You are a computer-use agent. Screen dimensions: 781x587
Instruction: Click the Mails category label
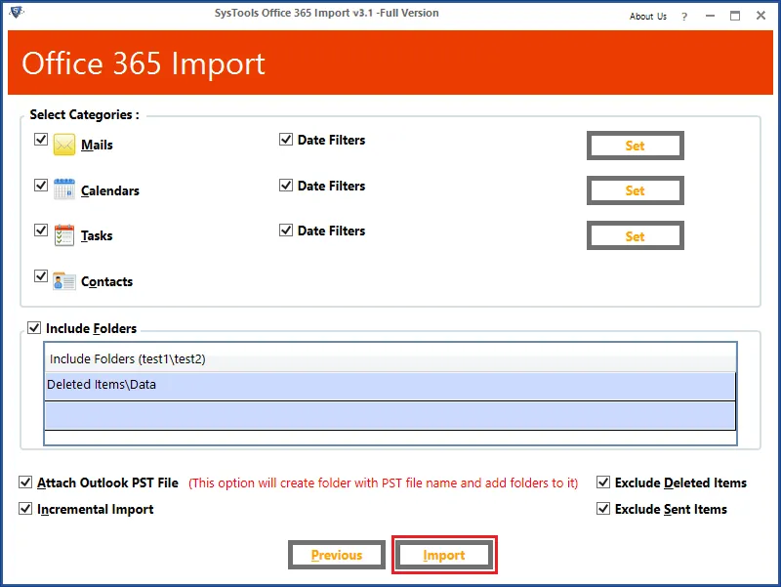click(x=97, y=145)
